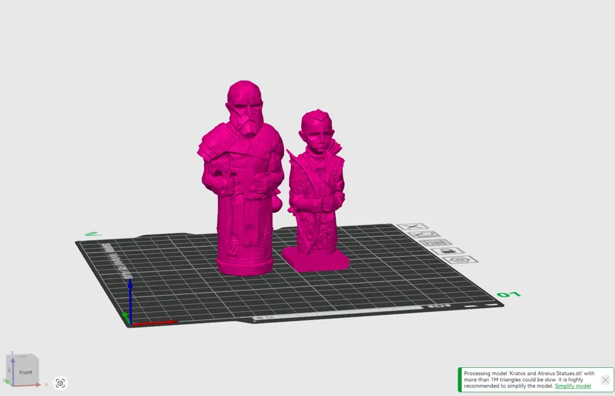Click the plate number 01 label
The width and height of the screenshot is (615, 396).
509,294
